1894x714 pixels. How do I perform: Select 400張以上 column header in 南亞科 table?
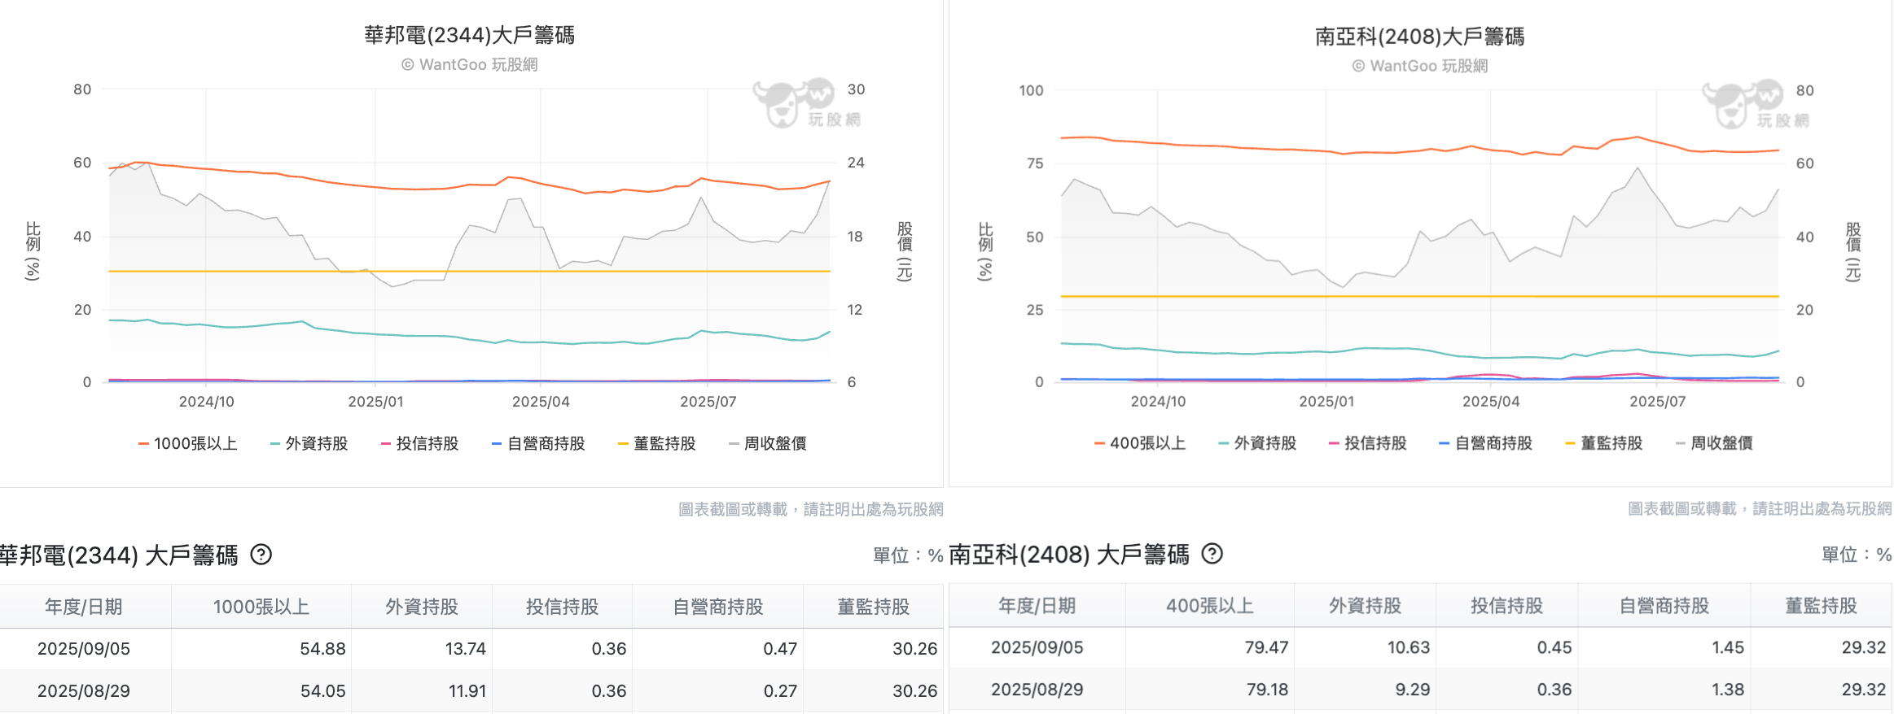(1210, 606)
